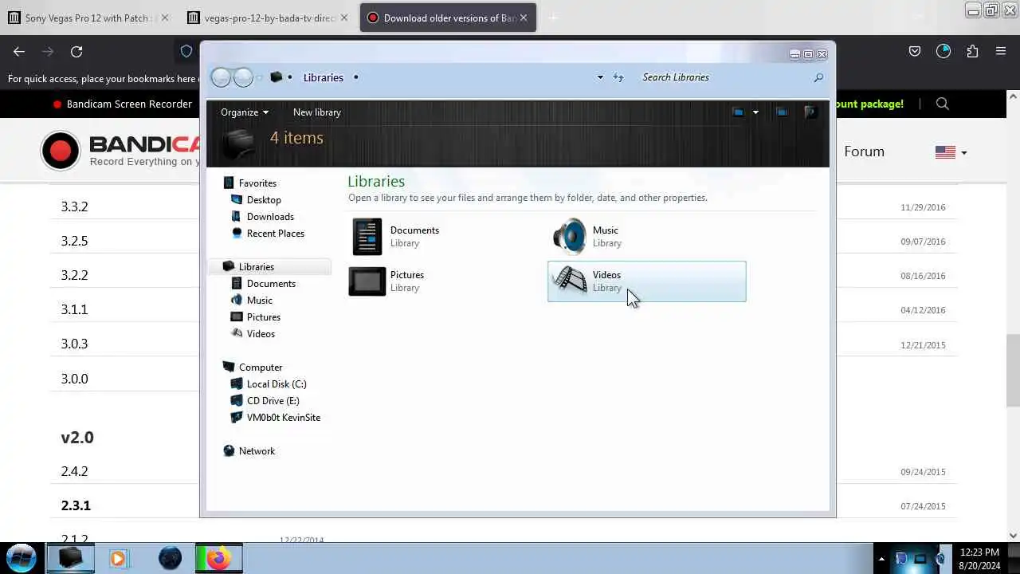Go back in Firefox browser
Image resolution: width=1020 pixels, height=574 pixels.
[19, 51]
